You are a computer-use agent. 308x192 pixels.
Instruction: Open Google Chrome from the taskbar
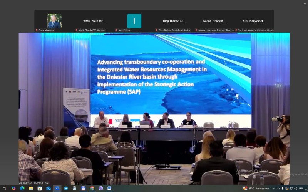click(92, 189)
